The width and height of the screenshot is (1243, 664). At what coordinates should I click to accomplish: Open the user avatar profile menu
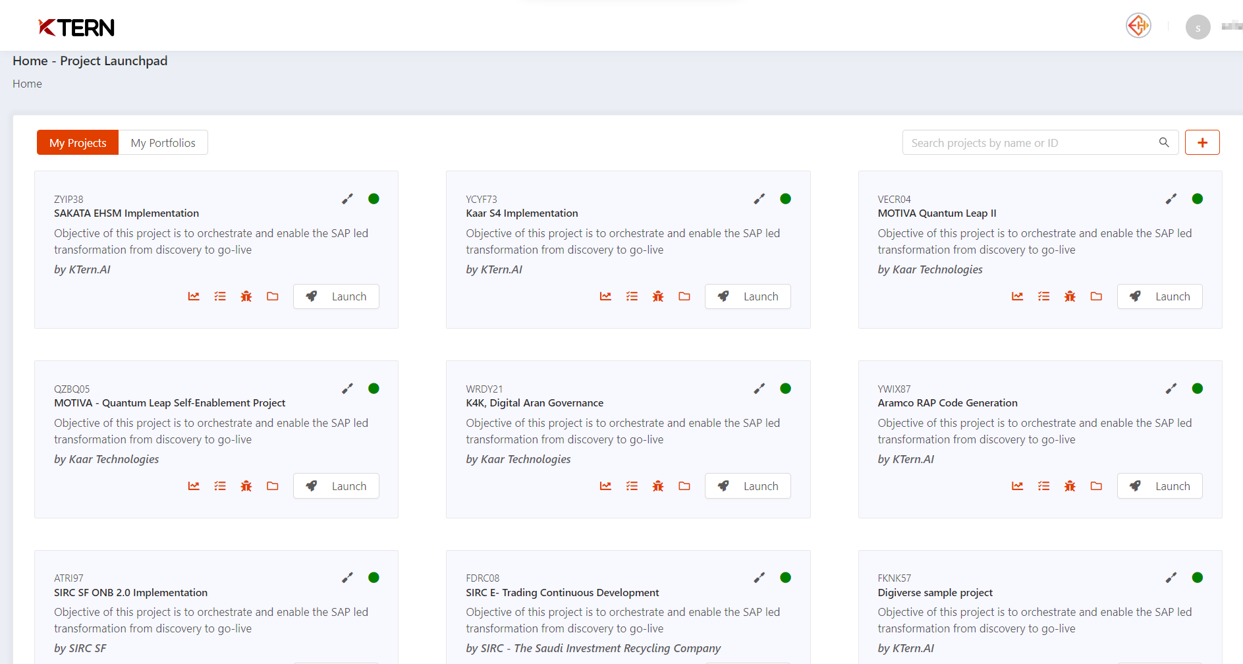click(x=1198, y=27)
